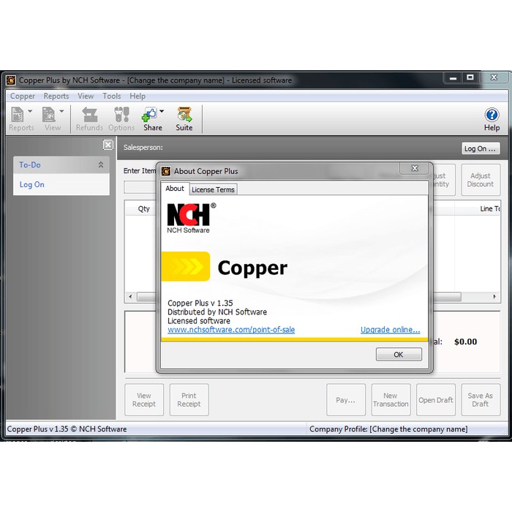The height and width of the screenshot is (512, 512).
Task: Open the nchsoftware.com point-of-sale link
Action: coord(231,330)
